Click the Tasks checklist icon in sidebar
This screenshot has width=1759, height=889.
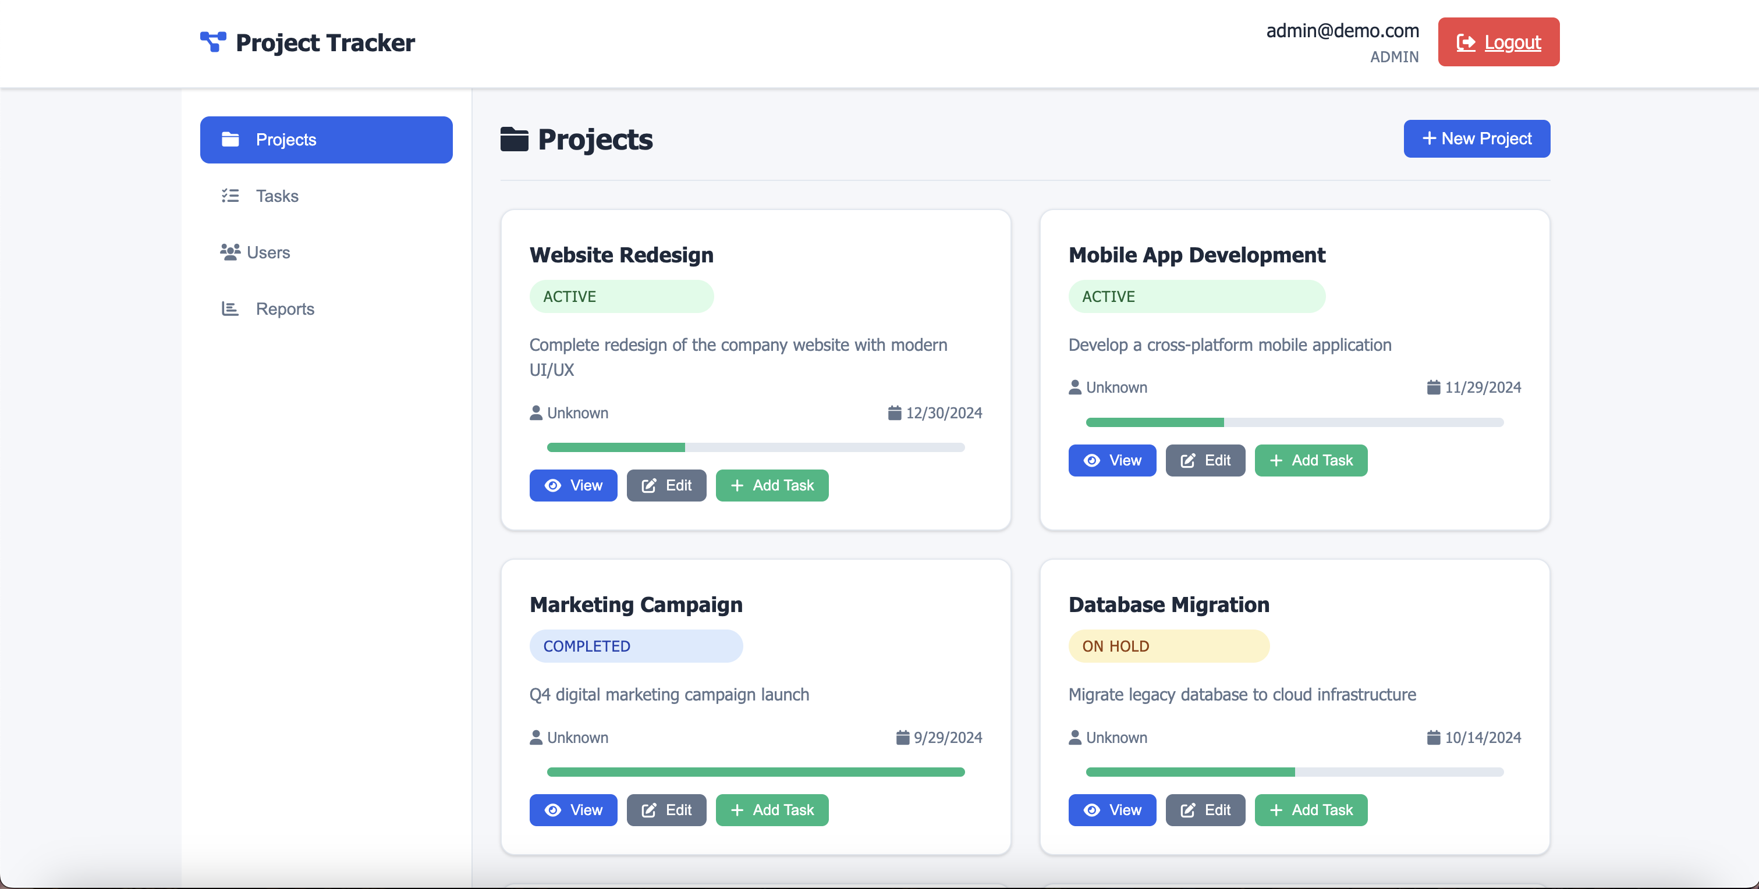click(230, 196)
